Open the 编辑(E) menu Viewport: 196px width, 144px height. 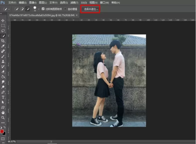click(23, 3)
